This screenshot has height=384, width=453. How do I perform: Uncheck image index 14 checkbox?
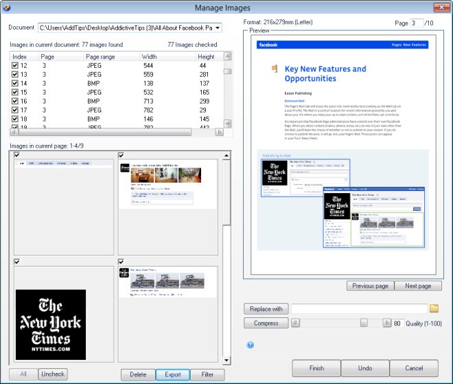[x=15, y=83]
